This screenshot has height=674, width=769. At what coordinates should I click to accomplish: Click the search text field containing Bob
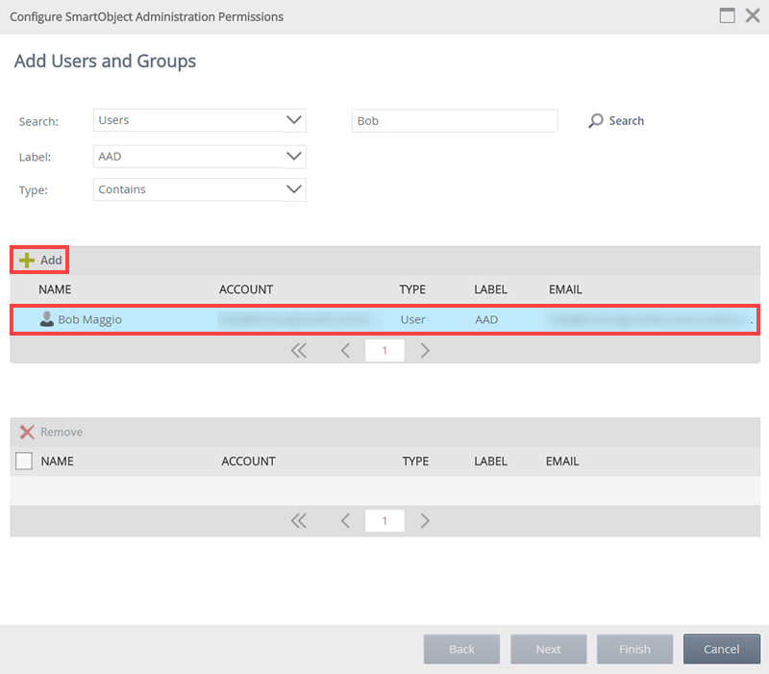(454, 121)
